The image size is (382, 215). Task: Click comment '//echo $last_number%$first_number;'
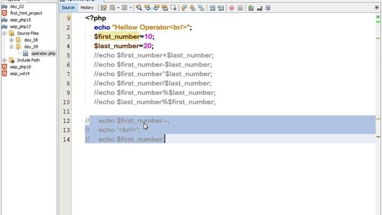155,102
